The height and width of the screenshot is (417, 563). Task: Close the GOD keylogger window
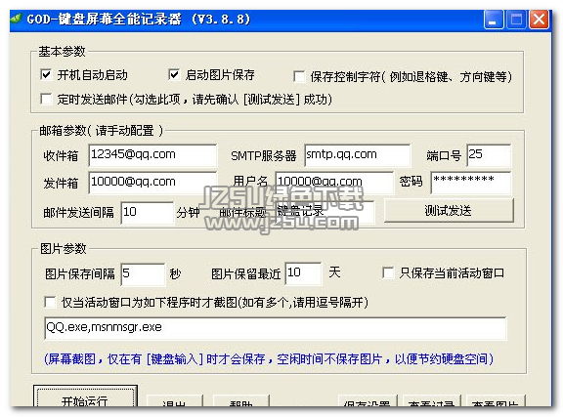click(539, 19)
